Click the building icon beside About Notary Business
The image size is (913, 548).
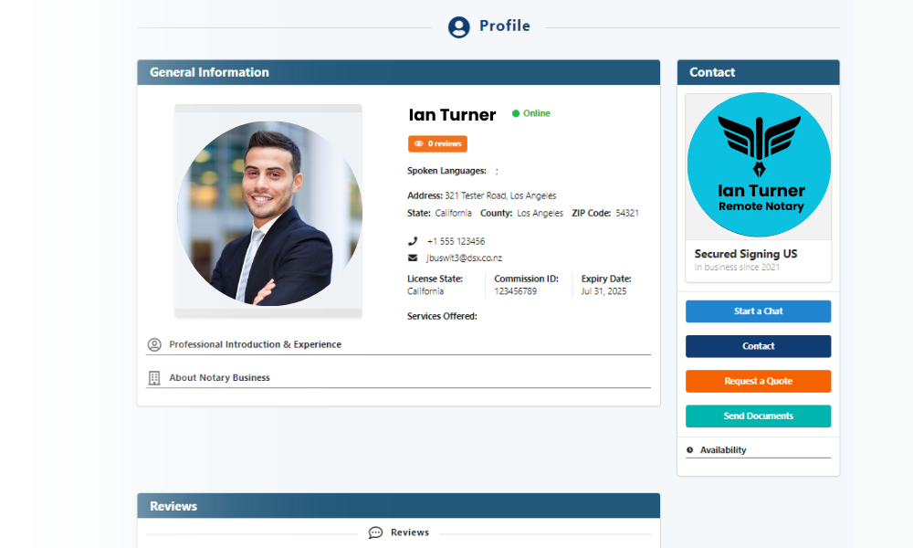click(x=154, y=377)
